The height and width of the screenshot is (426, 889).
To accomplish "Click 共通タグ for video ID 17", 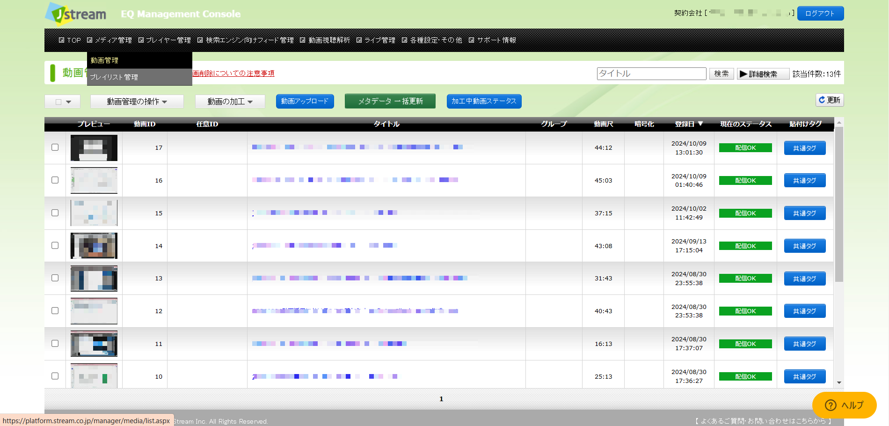I will pyautogui.click(x=804, y=148).
